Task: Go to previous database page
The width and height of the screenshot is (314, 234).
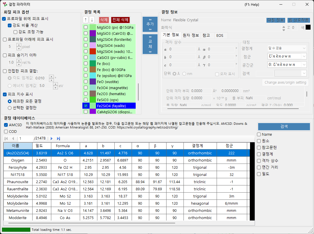Action: tap(13, 138)
